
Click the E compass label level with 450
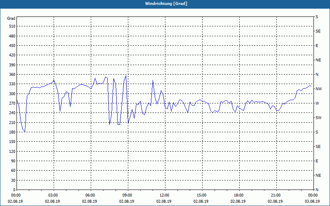pyautogui.click(x=317, y=46)
